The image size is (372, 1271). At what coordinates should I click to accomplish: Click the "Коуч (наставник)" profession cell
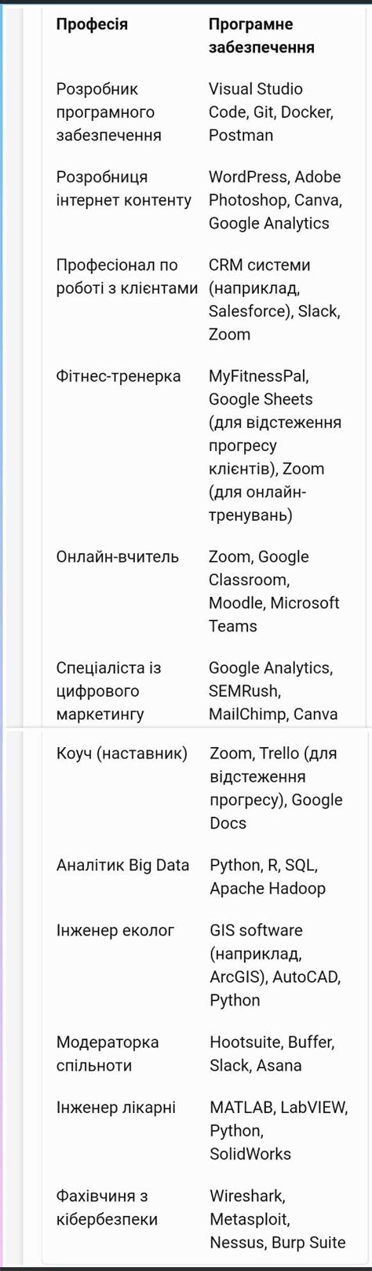(122, 754)
